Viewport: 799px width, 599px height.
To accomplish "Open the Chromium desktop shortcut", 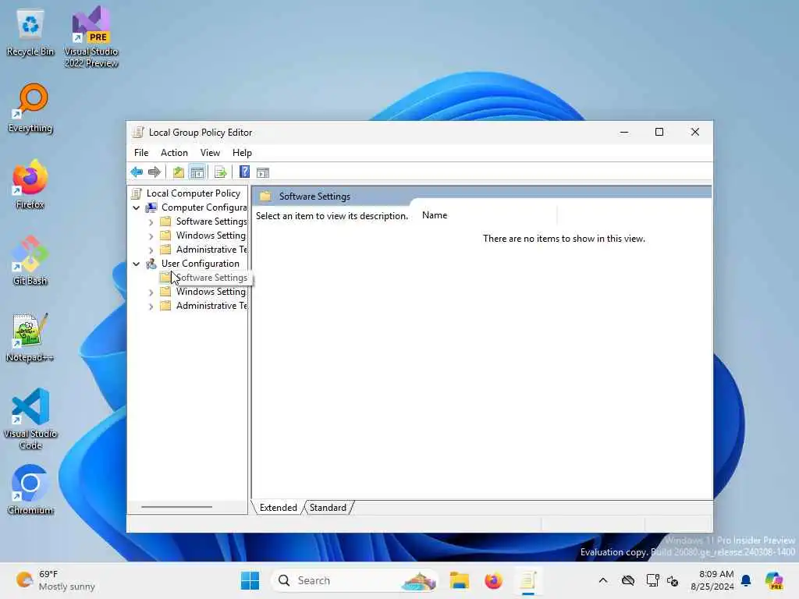I will coord(30,490).
